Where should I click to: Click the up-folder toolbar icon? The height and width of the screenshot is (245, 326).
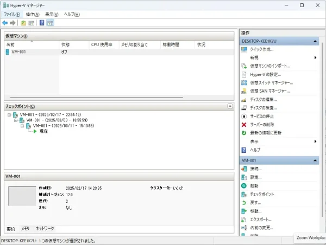[23, 23]
